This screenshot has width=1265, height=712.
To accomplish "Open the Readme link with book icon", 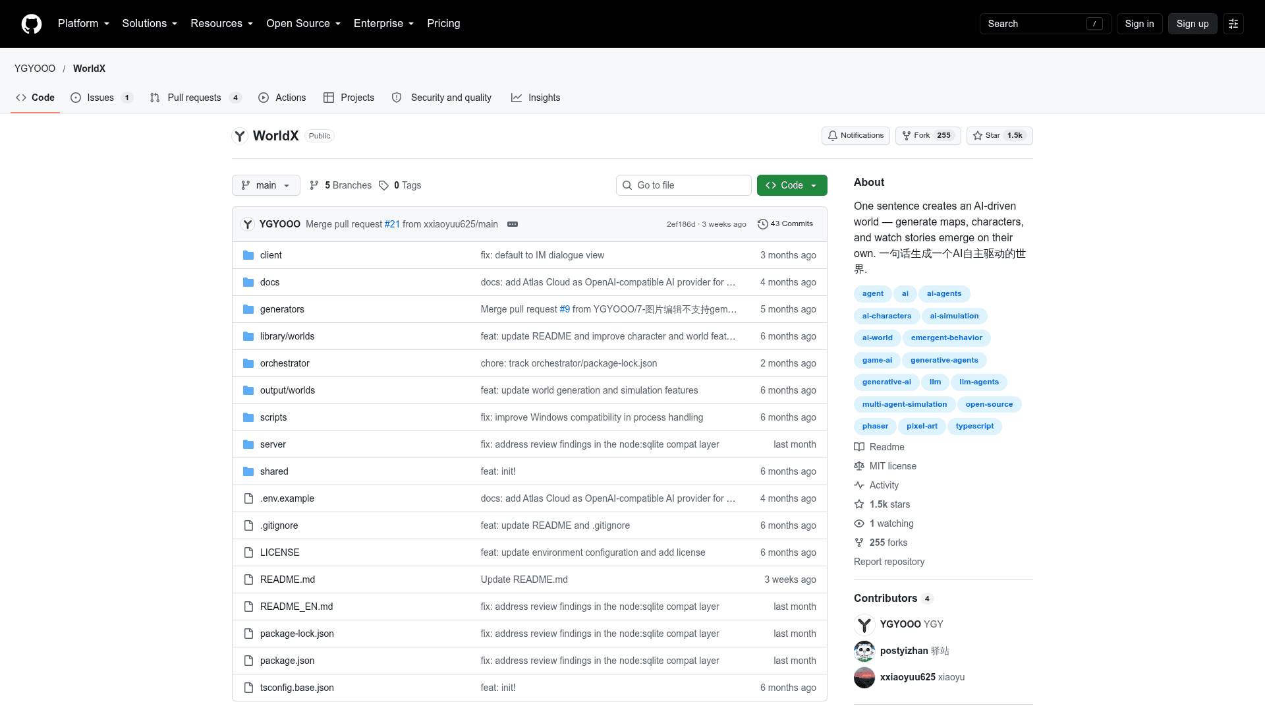I will (x=880, y=447).
